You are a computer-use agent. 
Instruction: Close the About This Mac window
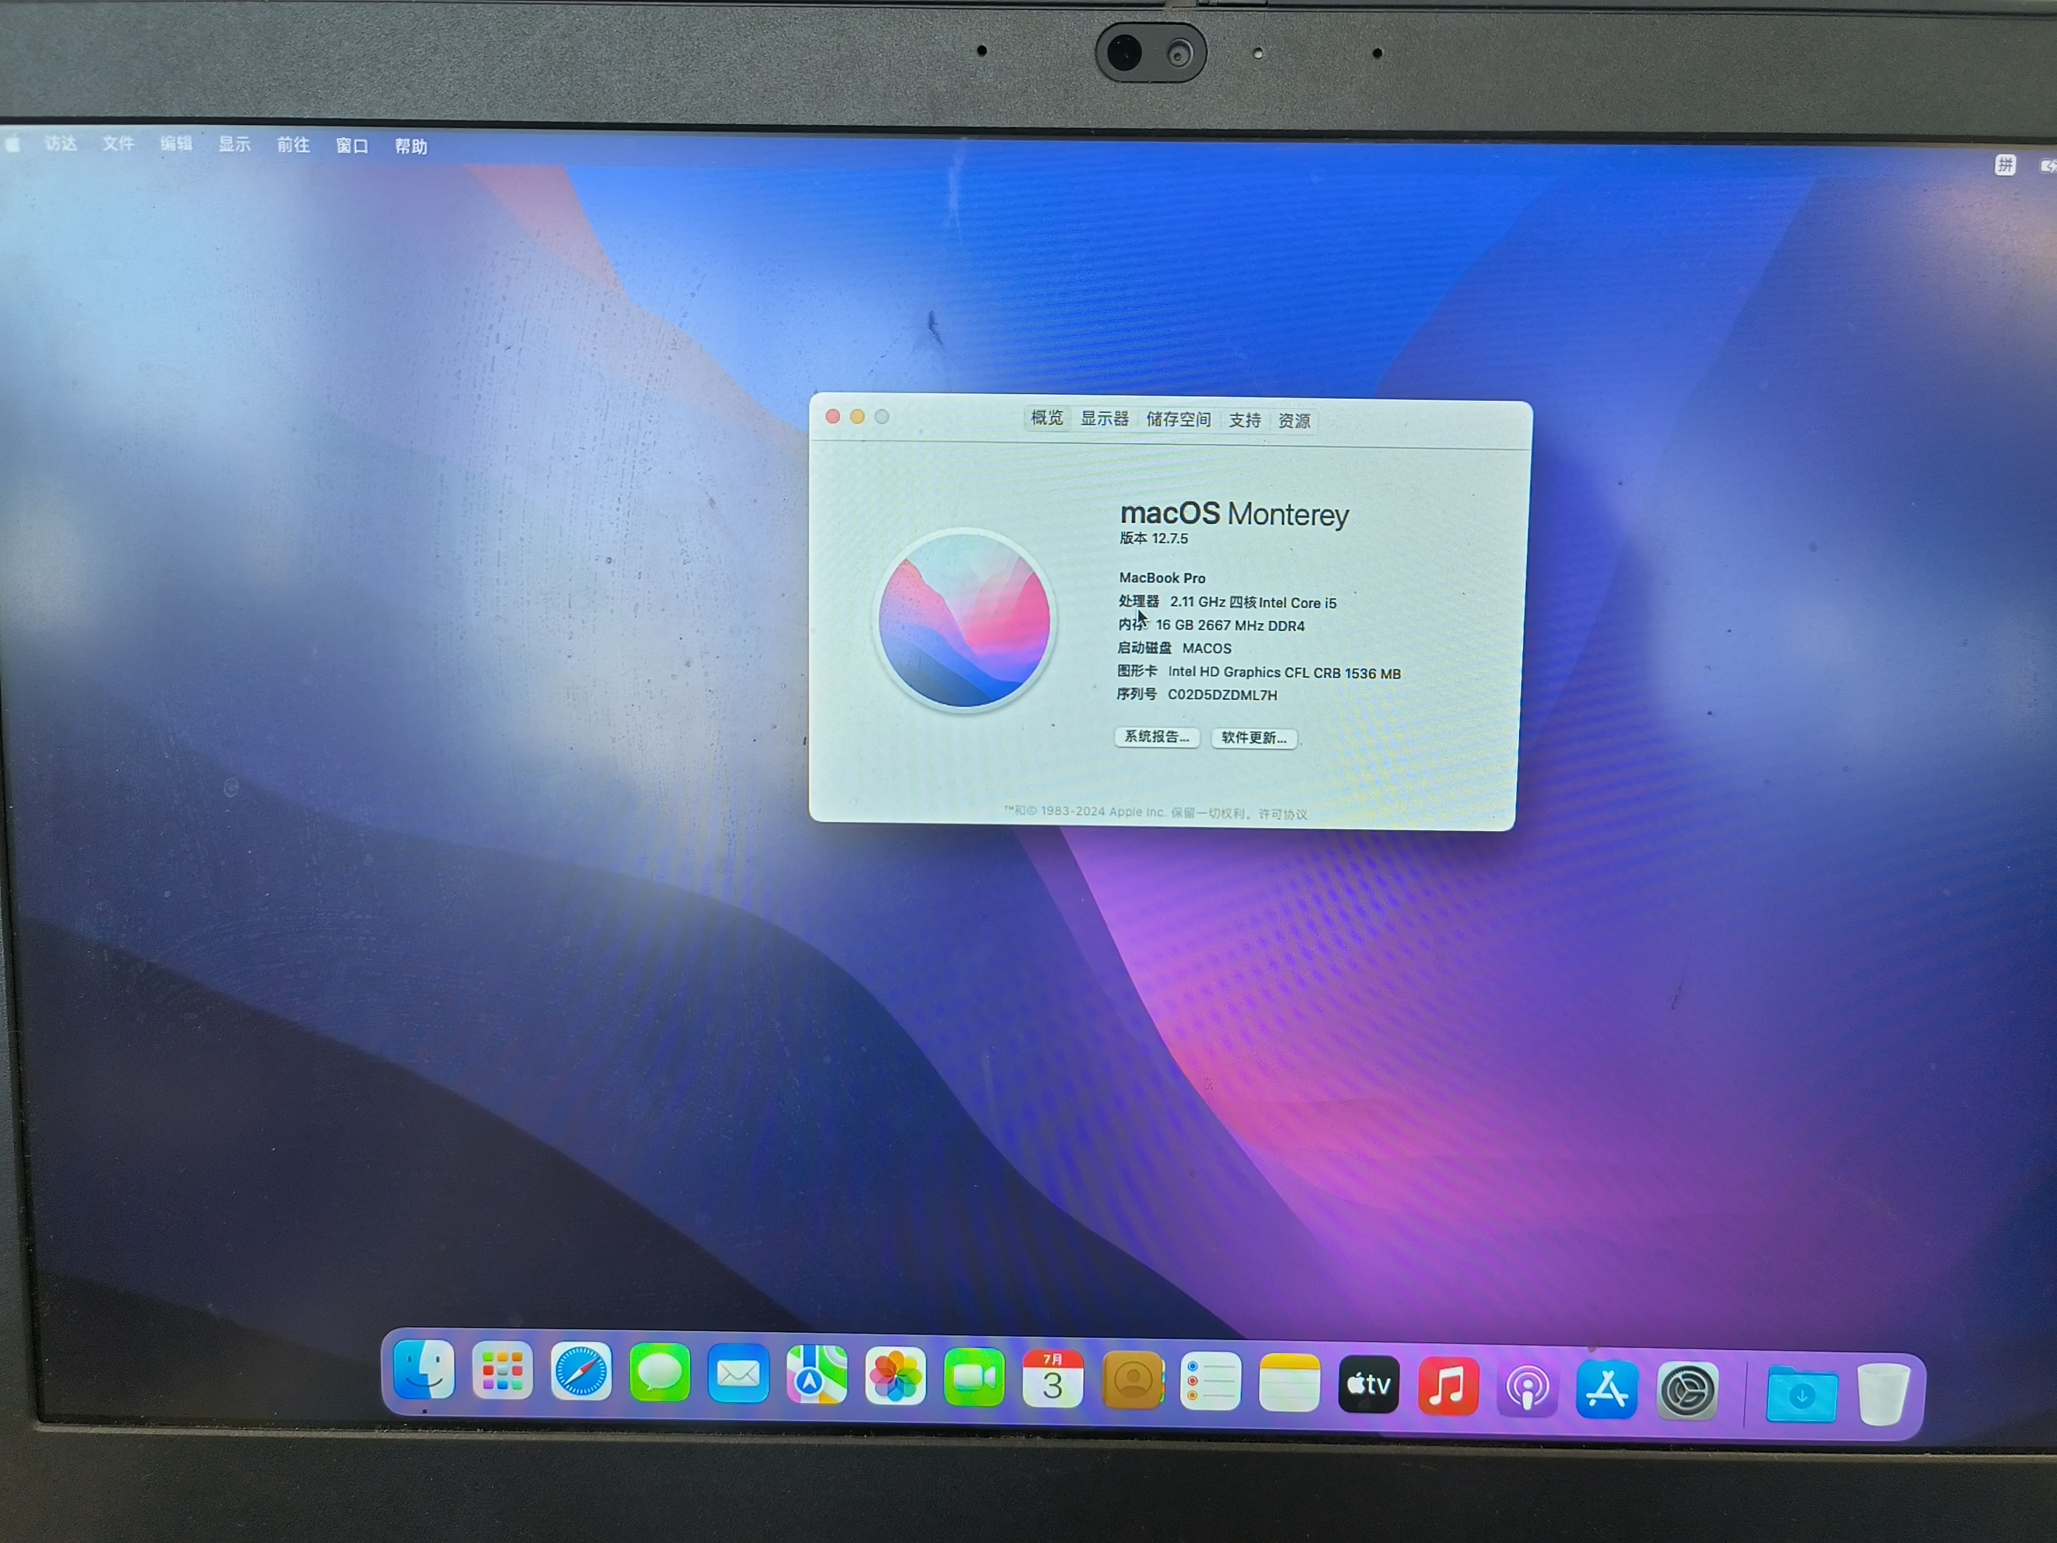tap(833, 416)
